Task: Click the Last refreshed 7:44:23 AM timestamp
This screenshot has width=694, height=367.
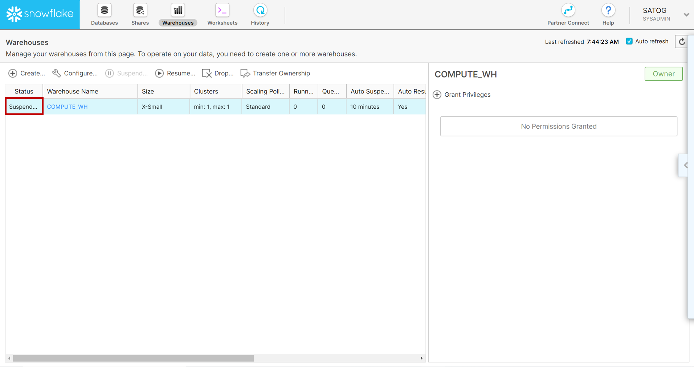Action: [x=582, y=42]
